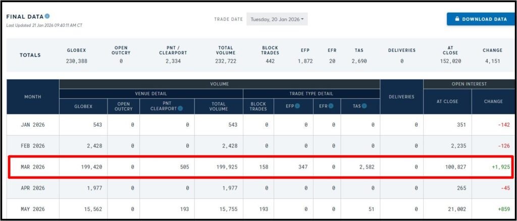This screenshot has height=221, width=517.
Task: Click the Total Volume table column header
Action: pyautogui.click(x=218, y=106)
